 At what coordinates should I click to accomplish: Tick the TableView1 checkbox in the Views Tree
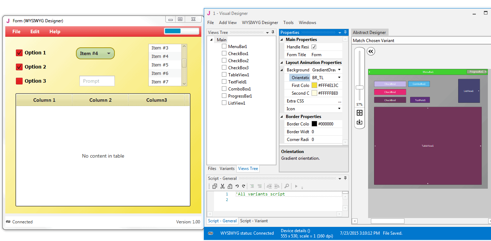[224, 75]
